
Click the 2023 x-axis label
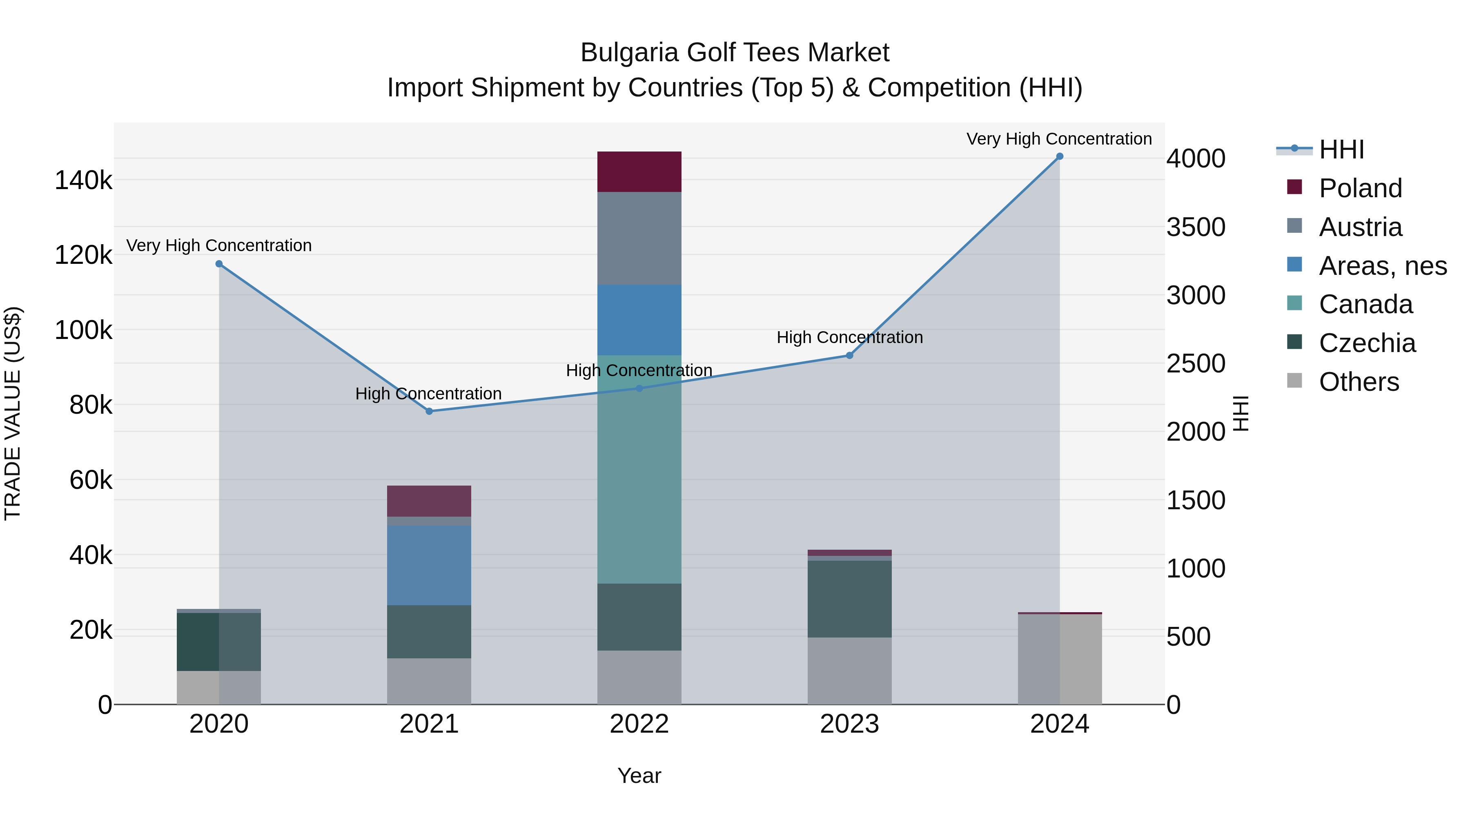850,724
